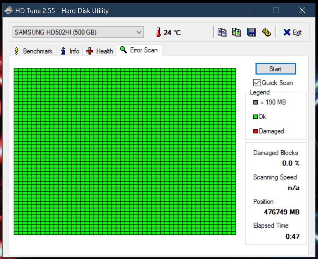Viewport: 318px width, 259px height.
Task: Click the Damaged Blocks label
Action: point(275,153)
